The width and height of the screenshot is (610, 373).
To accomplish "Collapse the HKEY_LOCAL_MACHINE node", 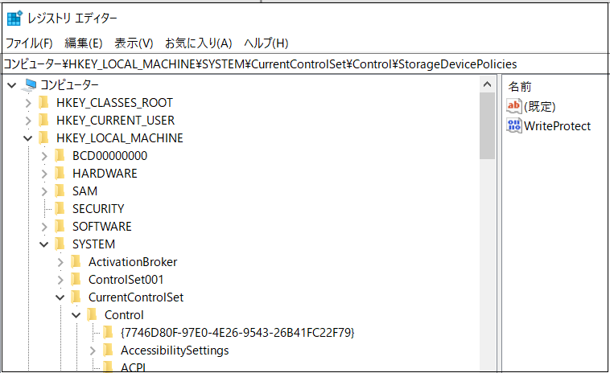I will 27,138.
